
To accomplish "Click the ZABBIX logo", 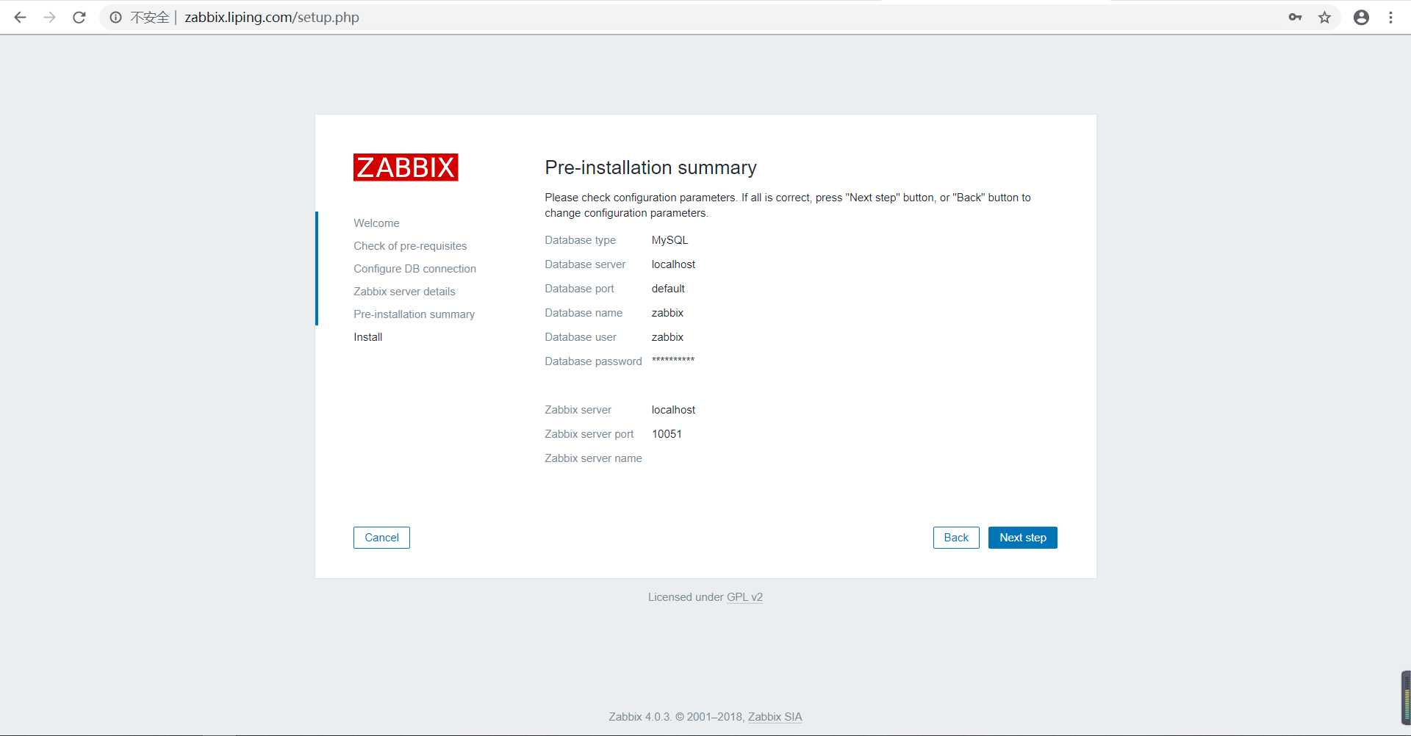I will [x=406, y=167].
